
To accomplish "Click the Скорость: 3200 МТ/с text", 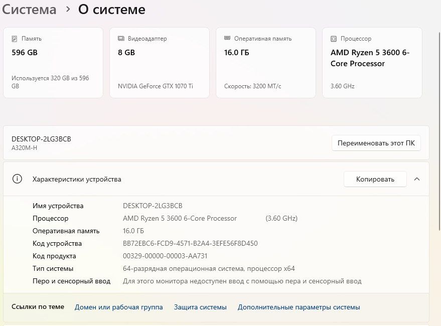I will tap(252, 86).
